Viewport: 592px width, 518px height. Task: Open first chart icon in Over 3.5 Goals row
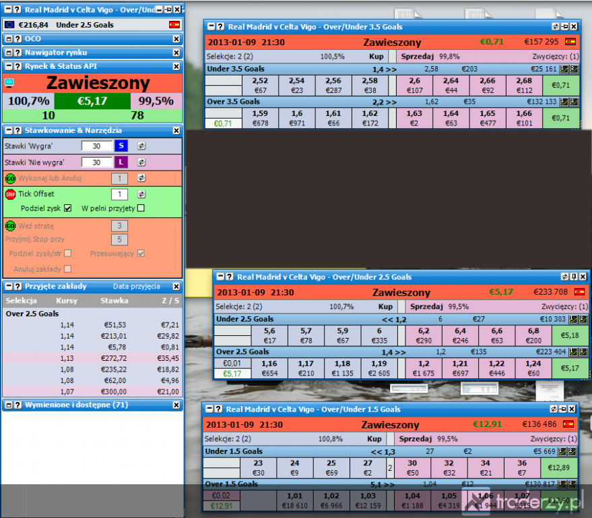point(564,102)
